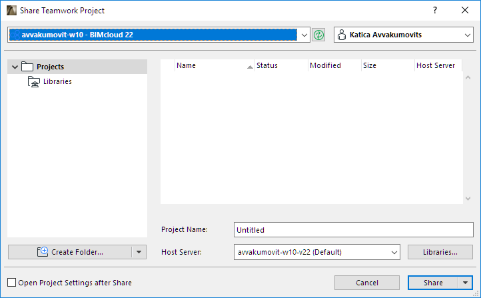The image size is (481, 298).
Task: Click the Create Folder button
Action: coord(70,252)
